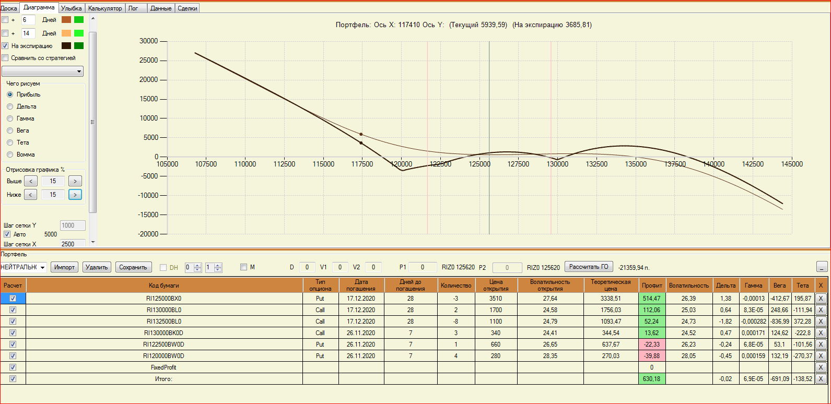Decrease the Выше chart percentage with the left arrow
This screenshot has height=404, width=831.
click(x=31, y=181)
